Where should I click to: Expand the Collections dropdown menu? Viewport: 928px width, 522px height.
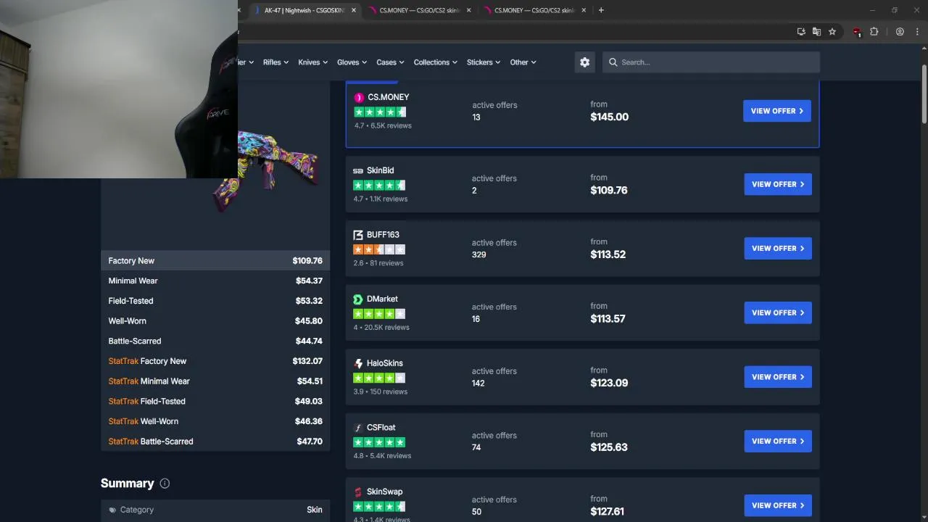(x=435, y=62)
